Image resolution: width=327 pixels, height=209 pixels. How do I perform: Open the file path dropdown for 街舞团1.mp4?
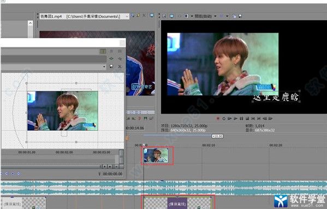[127, 16]
